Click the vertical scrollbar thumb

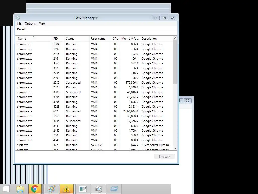(x=175, y=62)
